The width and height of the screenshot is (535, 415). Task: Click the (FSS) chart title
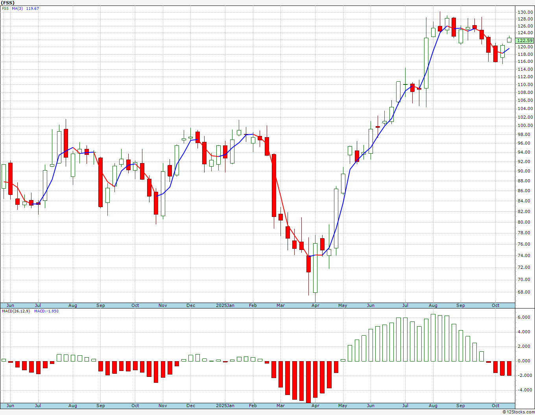(8, 3)
